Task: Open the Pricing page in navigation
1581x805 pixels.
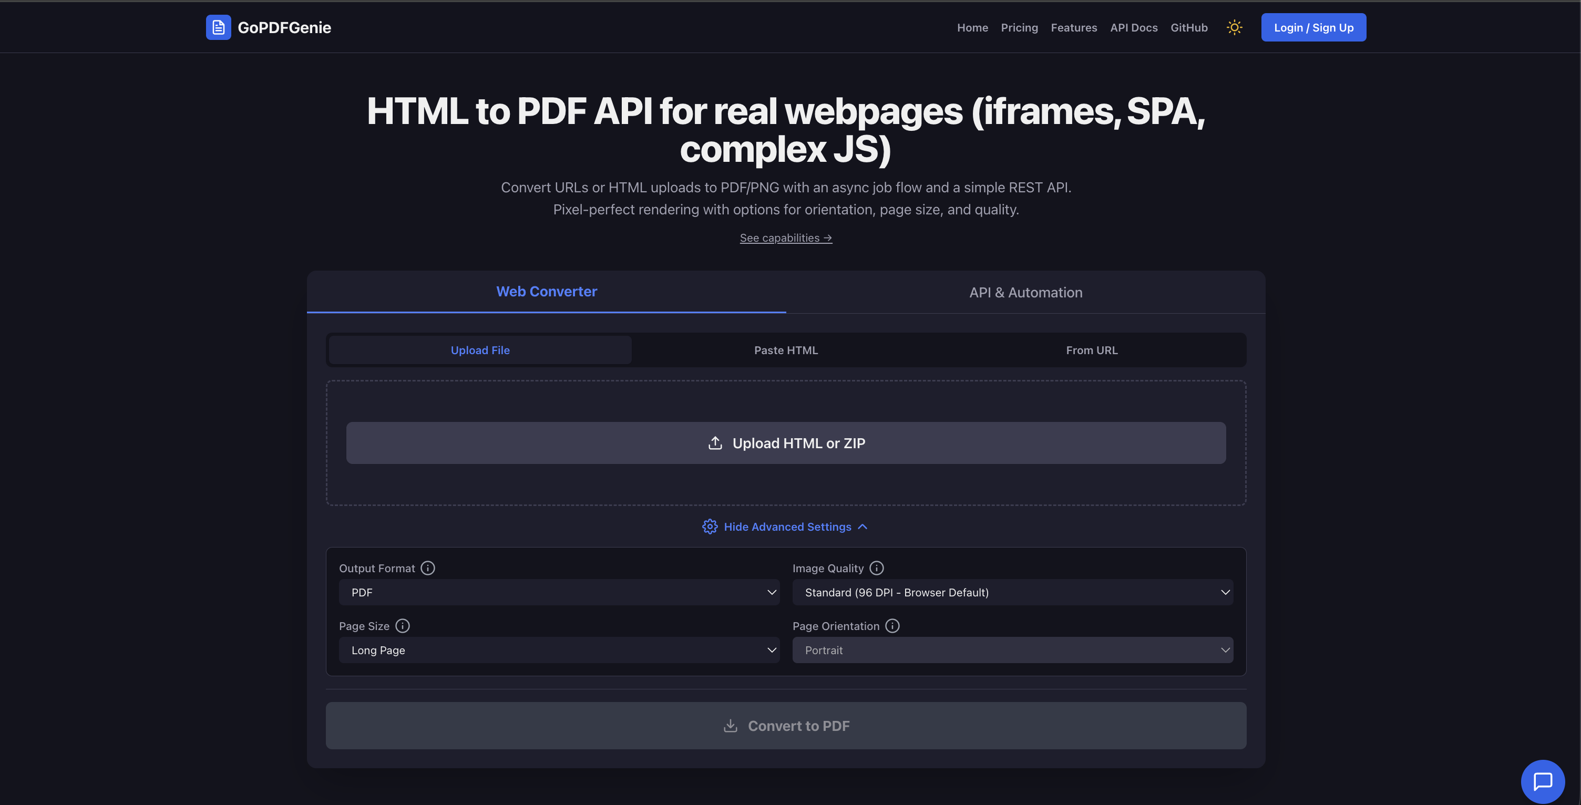Action: [x=1019, y=28]
